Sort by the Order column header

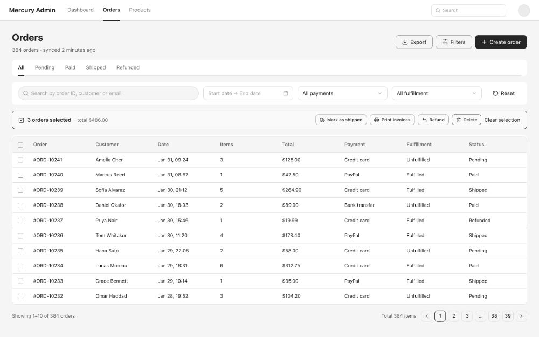coord(40,145)
